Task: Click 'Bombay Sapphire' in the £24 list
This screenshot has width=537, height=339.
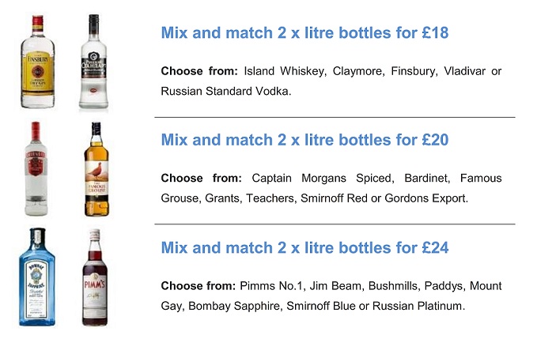Action: coord(234,306)
